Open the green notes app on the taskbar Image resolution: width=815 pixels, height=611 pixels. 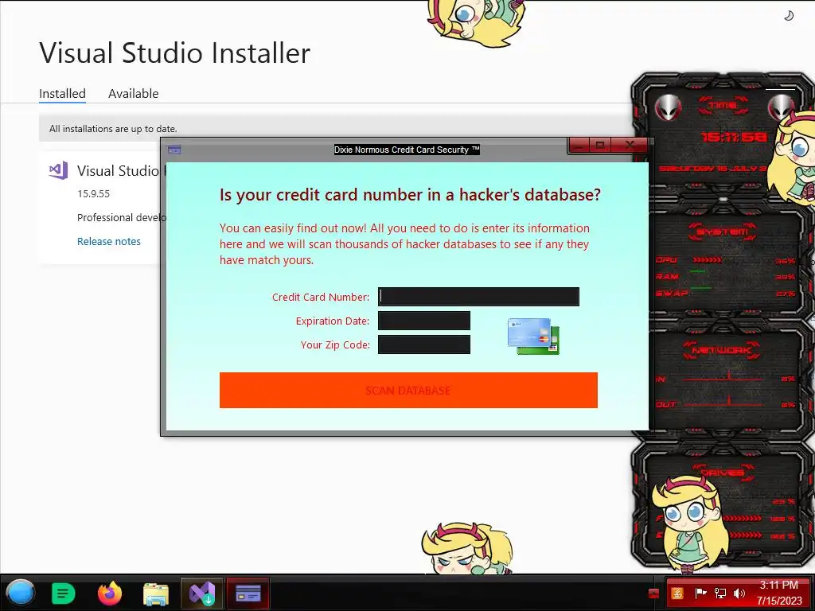click(x=64, y=593)
